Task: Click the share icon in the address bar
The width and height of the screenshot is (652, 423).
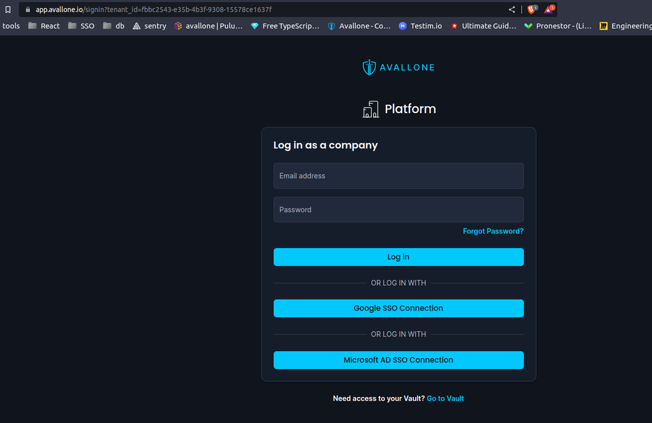Action: tap(512, 10)
